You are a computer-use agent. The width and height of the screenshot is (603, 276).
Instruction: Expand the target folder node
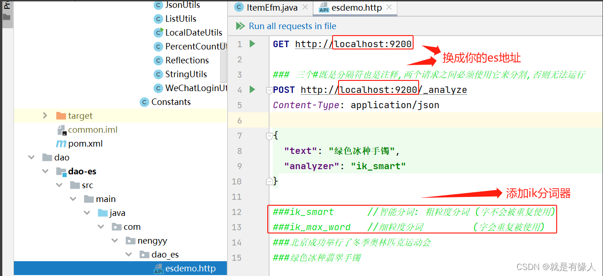[44, 116]
